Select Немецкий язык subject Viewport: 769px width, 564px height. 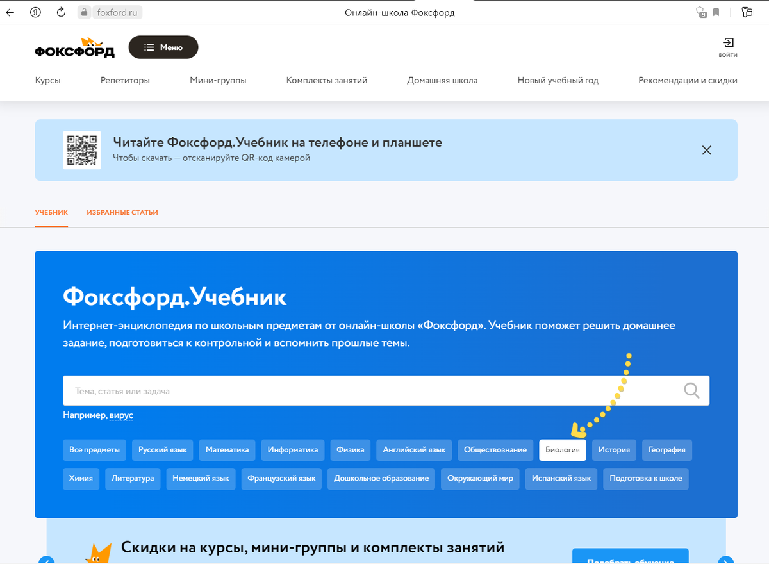(201, 479)
